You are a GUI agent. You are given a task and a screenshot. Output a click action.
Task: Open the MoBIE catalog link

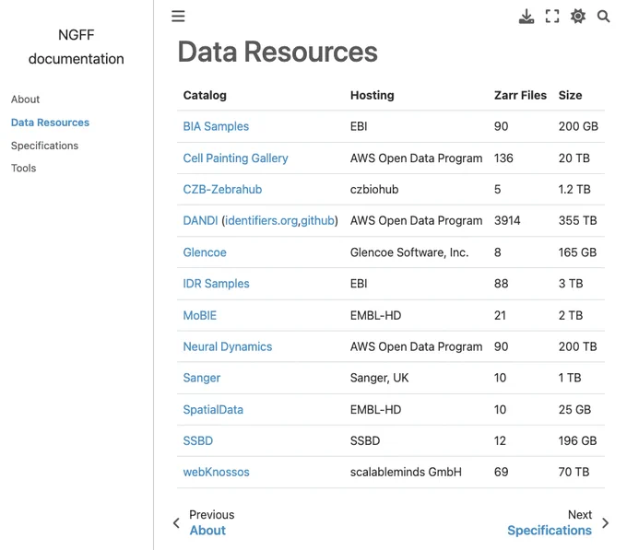[x=199, y=316]
